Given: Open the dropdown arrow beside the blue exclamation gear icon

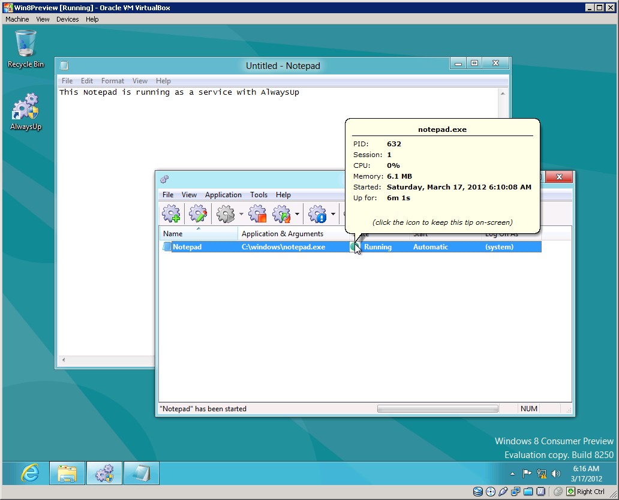Looking at the screenshot, I should coord(333,214).
